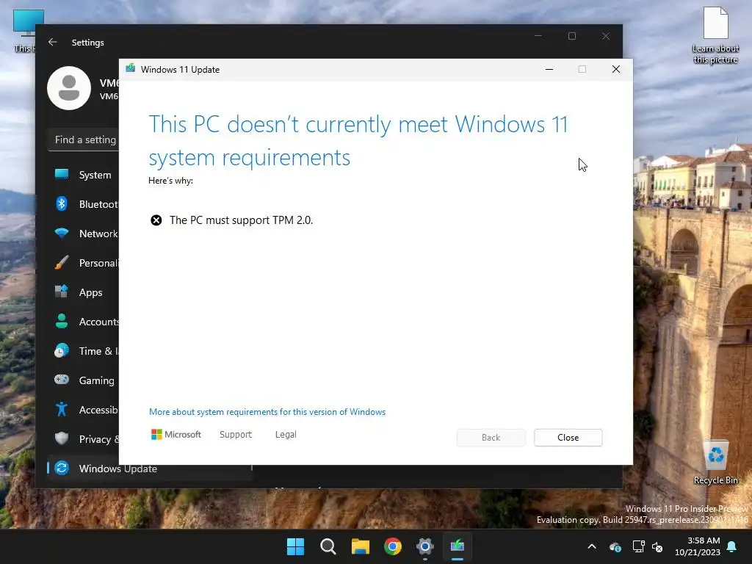Viewport: 752px width, 564px height.
Task: Click the text The PC must support TPM 2.0.
Action: [241, 220]
